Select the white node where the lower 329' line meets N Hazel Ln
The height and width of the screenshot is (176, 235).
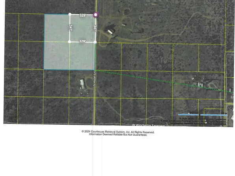coord(95,42)
